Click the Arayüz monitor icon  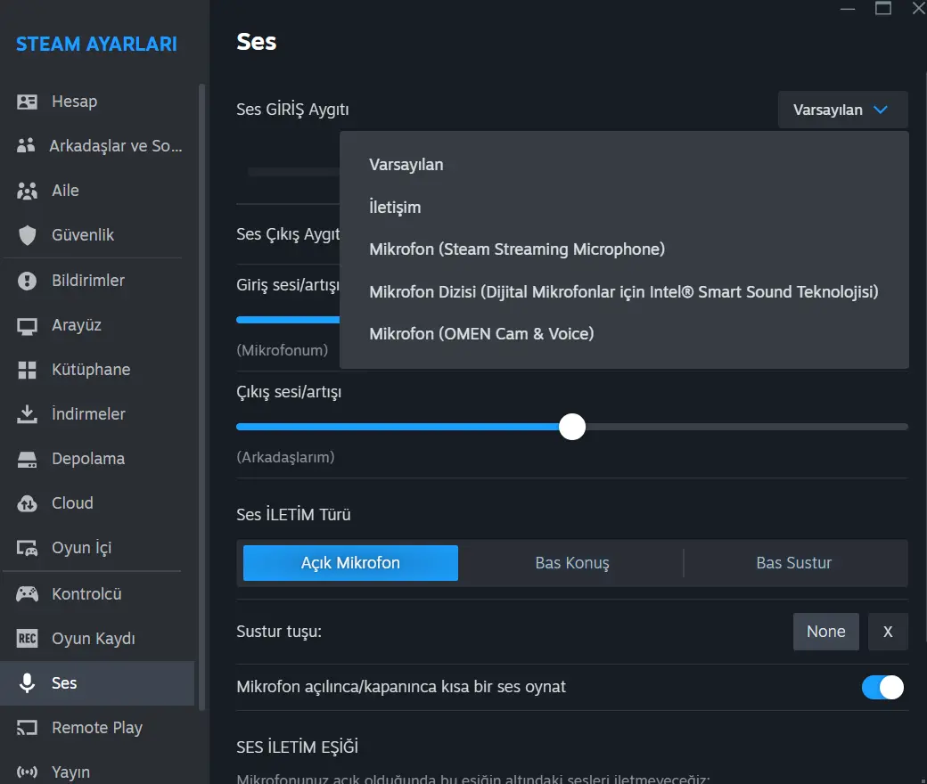pyautogui.click(x=27, y=325)
